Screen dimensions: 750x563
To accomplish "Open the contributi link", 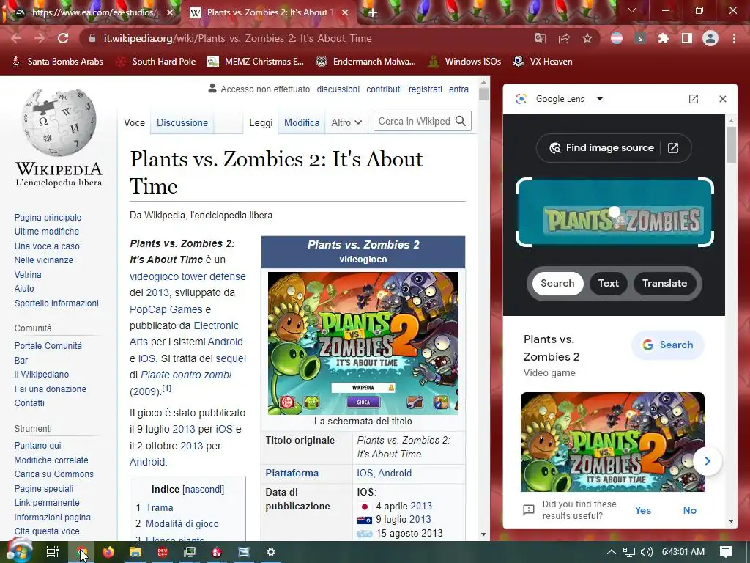I will (x=384, y=89).
